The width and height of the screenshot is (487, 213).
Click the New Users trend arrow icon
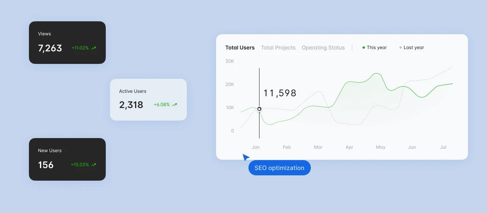94,165
